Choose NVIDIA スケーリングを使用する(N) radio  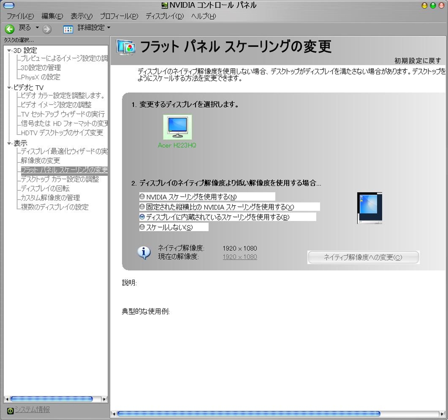tap(142, 196)
